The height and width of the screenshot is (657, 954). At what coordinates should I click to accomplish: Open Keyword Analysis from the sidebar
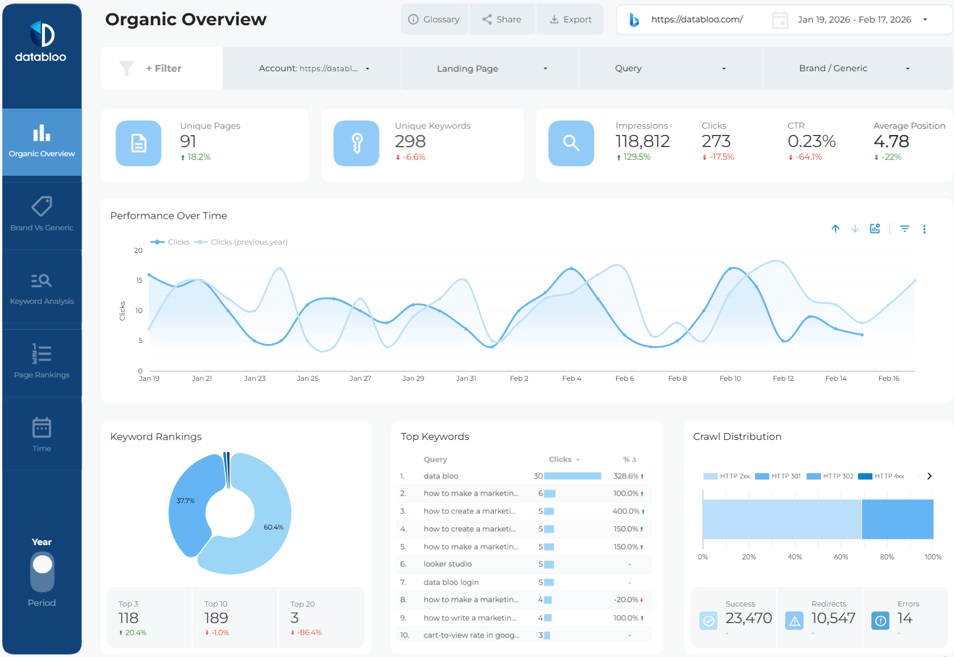41,289
